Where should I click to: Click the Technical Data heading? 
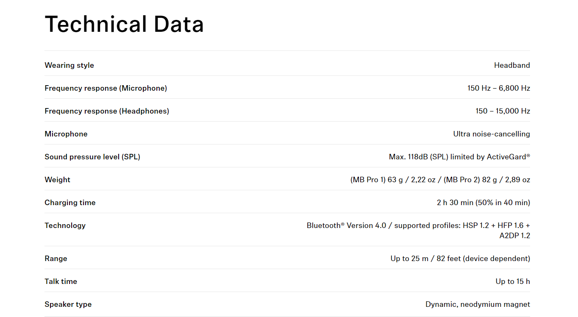coord(124,24)
